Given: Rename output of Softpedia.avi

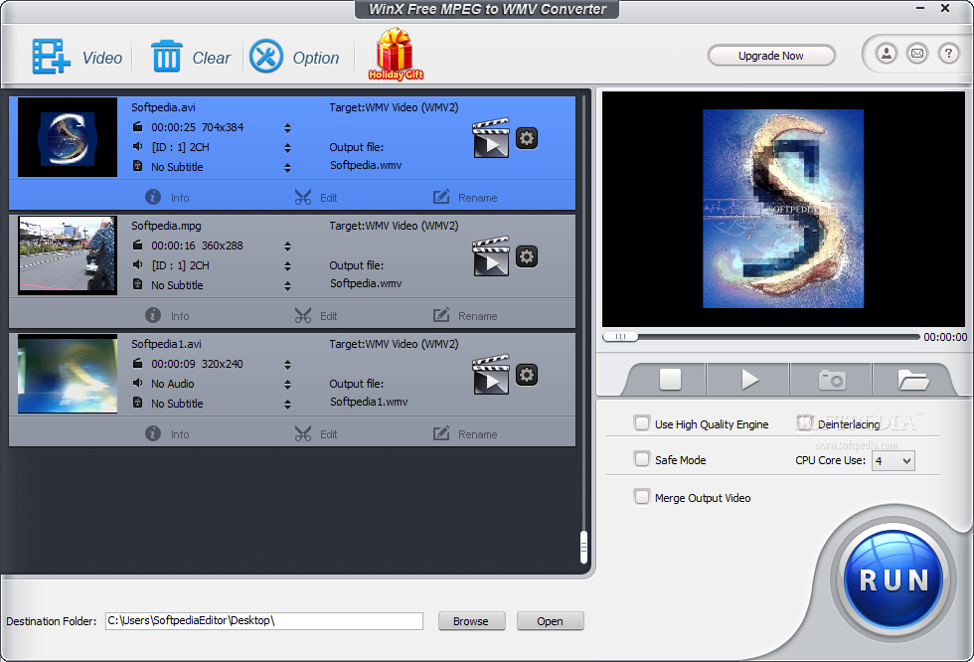Looking at the screenshot, I should (x=465, y=198).
